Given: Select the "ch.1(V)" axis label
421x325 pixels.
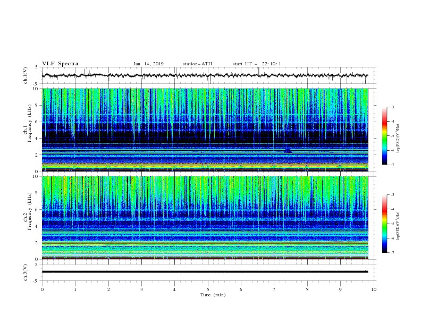Looking at the screenshot, I should (26, 75).
